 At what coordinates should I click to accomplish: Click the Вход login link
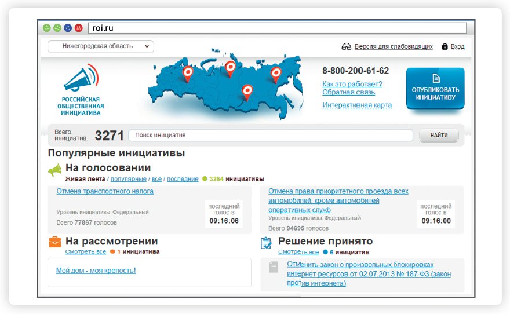click(457, 46)
